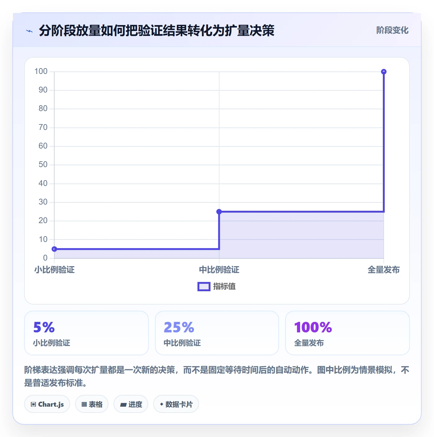Click the x-axis label 小比例验证
Viewport: 434px width, 437px height.
(x=55, y=270)
